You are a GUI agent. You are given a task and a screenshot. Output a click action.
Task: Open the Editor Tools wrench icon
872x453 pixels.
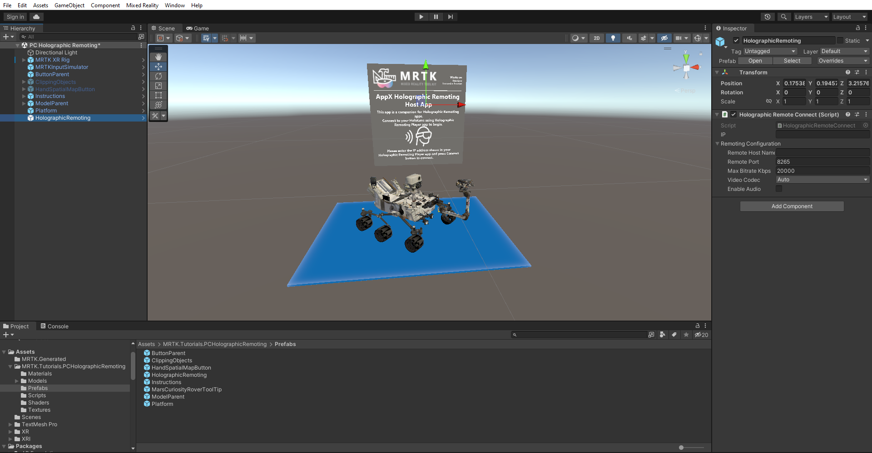pyautogui.click(x=154, y=116)
